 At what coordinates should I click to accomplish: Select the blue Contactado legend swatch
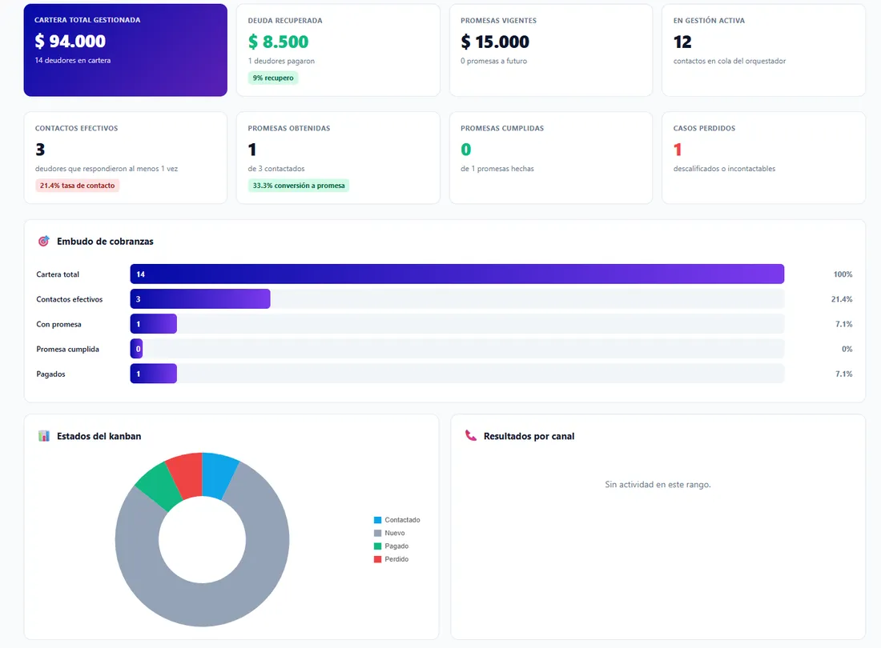[377, 520]
